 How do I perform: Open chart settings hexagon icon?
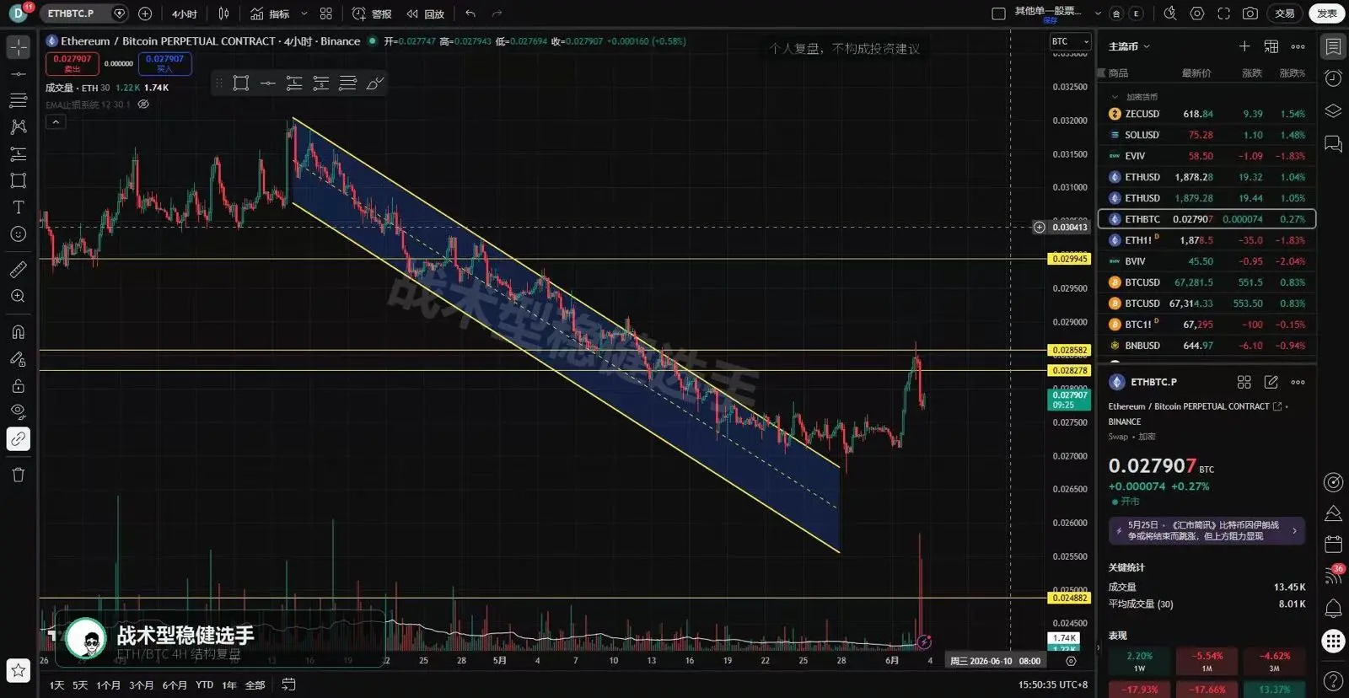click(x=1197, y=13)
